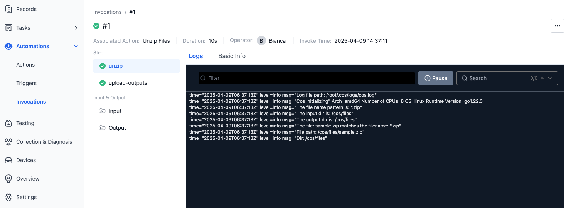Open Actions under Automations
571x208 pixels.
pos(25,65)
